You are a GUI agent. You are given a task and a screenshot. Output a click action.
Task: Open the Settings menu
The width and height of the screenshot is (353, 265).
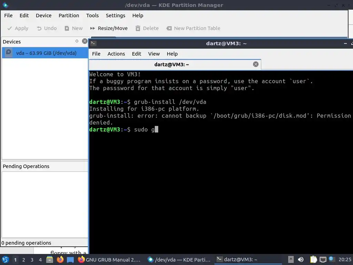(115, 16)
